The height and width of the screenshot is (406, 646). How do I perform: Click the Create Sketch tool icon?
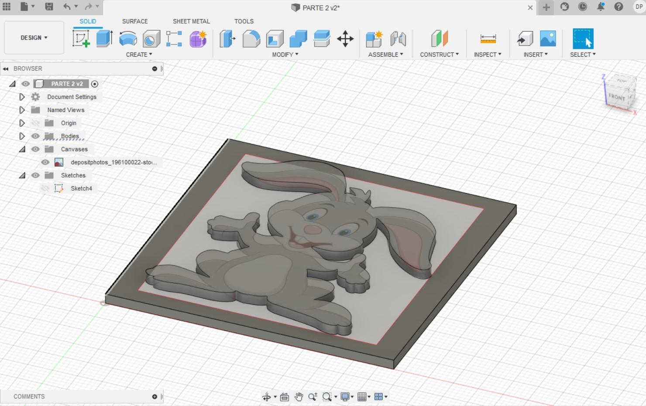81,38
